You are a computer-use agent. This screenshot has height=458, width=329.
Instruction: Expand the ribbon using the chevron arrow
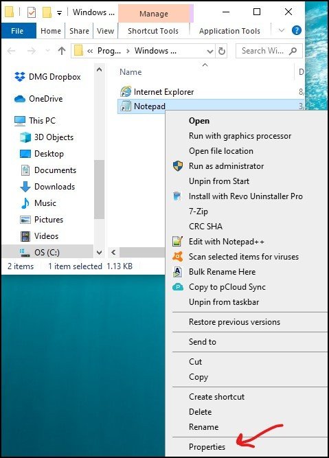pos(282,30)
